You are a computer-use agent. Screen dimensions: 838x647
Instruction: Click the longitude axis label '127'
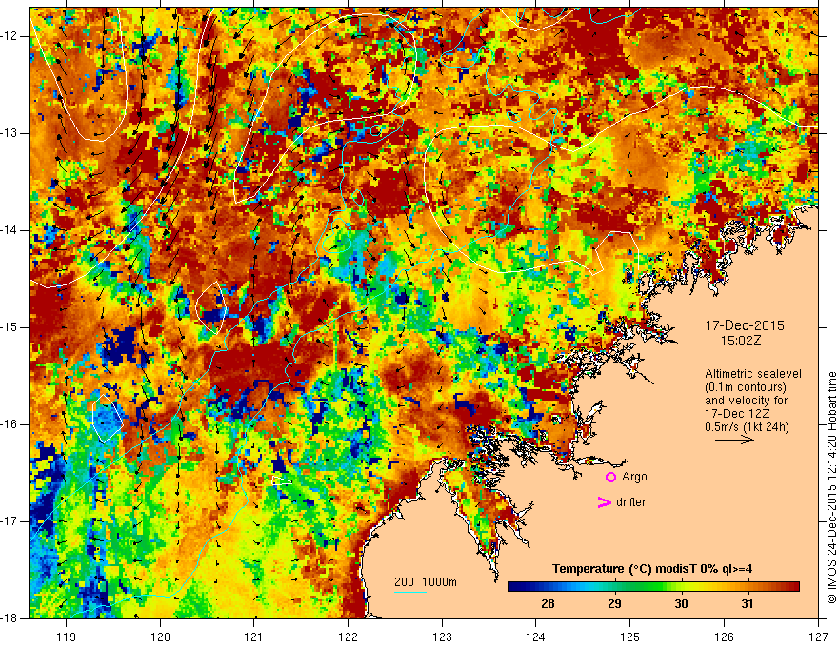[818, 637]
